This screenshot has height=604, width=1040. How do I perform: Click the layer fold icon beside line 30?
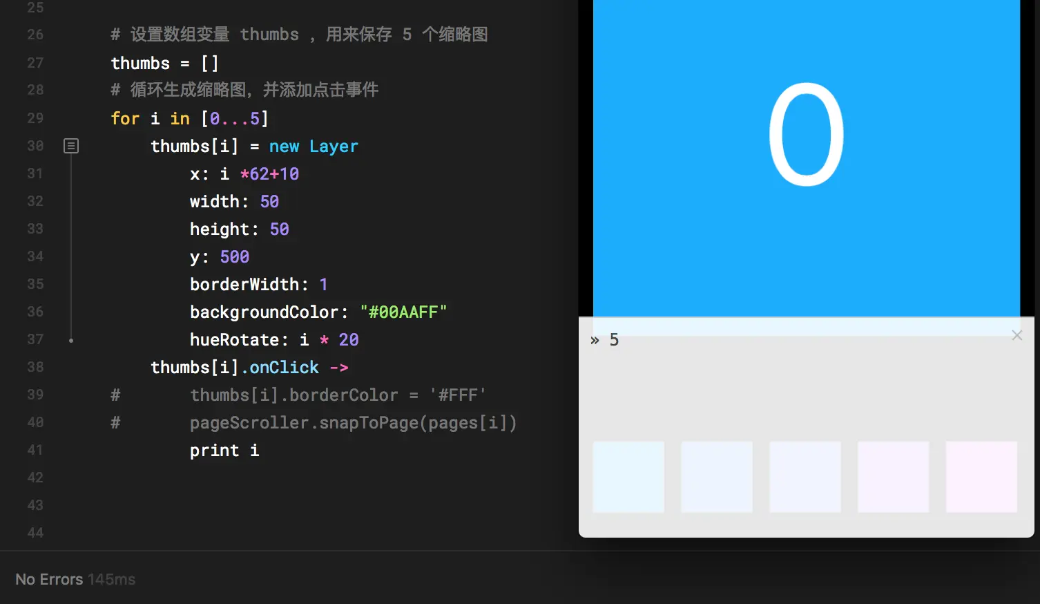click(71, 146)
